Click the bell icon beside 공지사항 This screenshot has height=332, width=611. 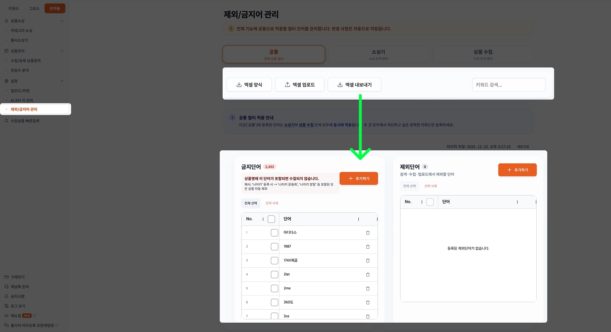[6, 296]
